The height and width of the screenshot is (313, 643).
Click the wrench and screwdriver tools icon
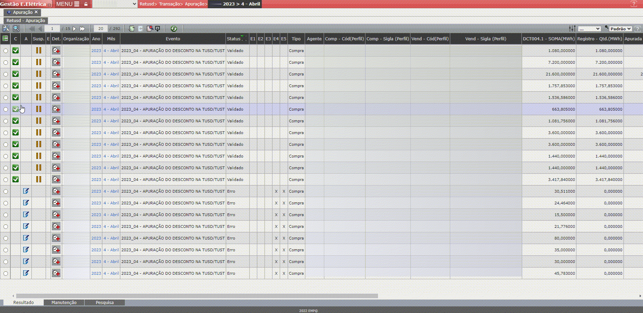click(6, 29)
